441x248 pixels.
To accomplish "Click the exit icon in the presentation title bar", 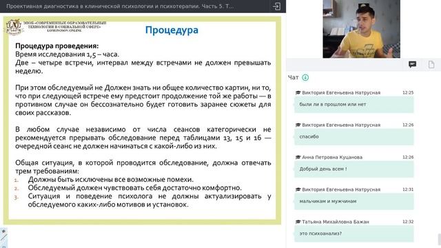I will (276, 6).
